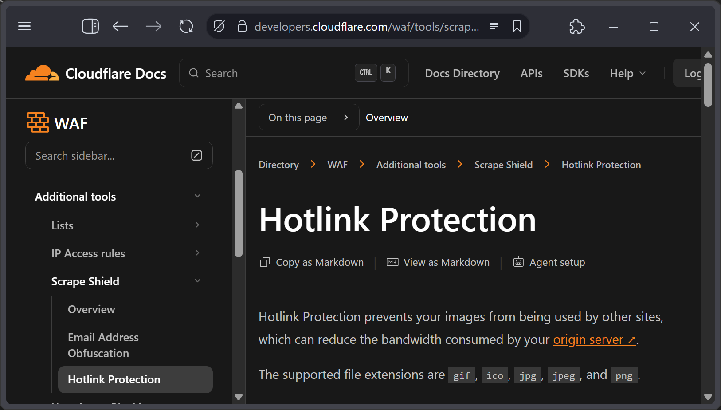
Task: Toggle the browser sidebar panel icon
Action: click(90, 26)
